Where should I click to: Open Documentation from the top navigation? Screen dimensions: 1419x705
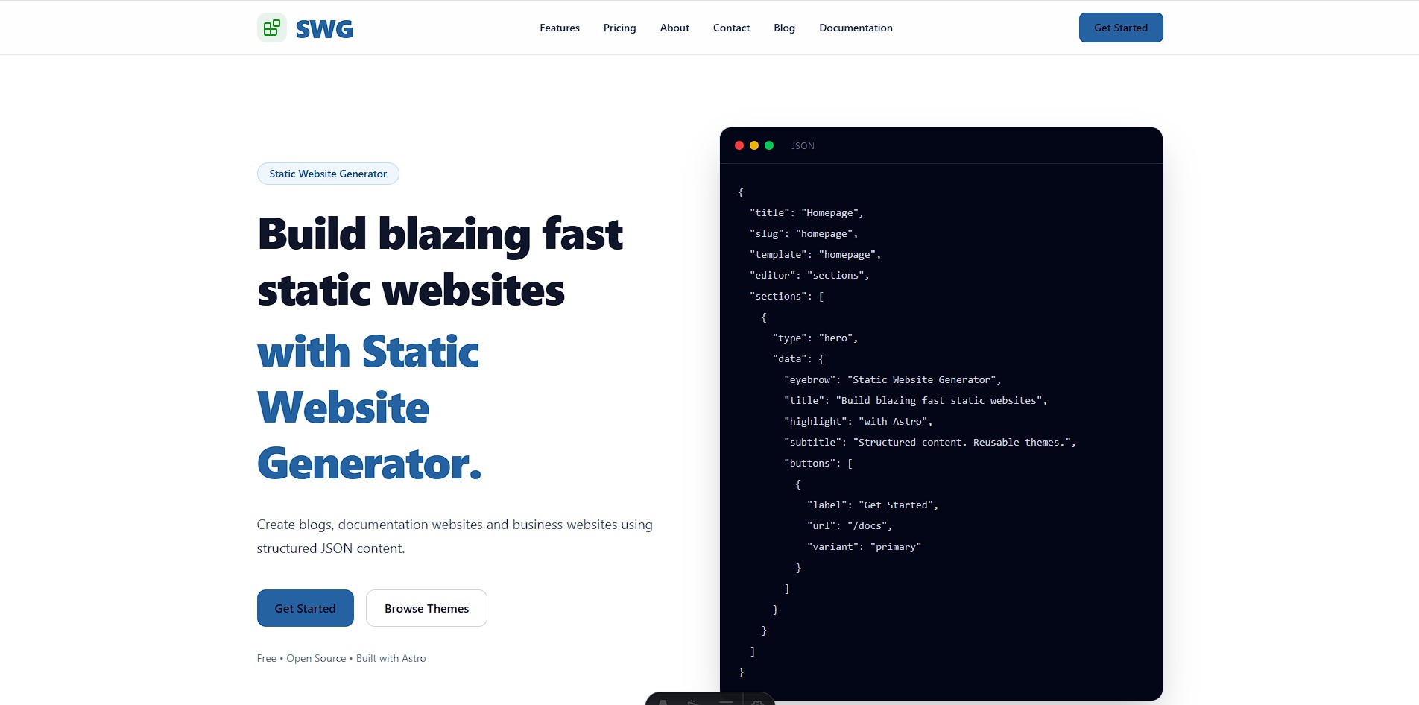856,28
